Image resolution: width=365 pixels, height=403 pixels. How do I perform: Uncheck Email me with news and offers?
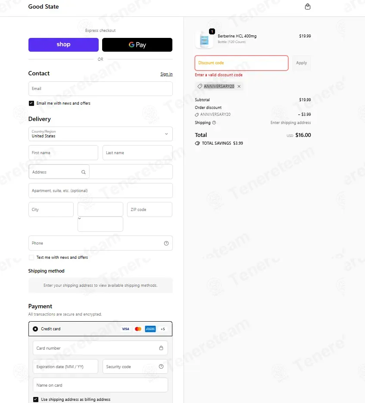click(31, 103)
